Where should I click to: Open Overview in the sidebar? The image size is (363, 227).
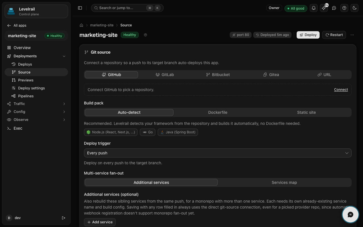click(36, 48)
